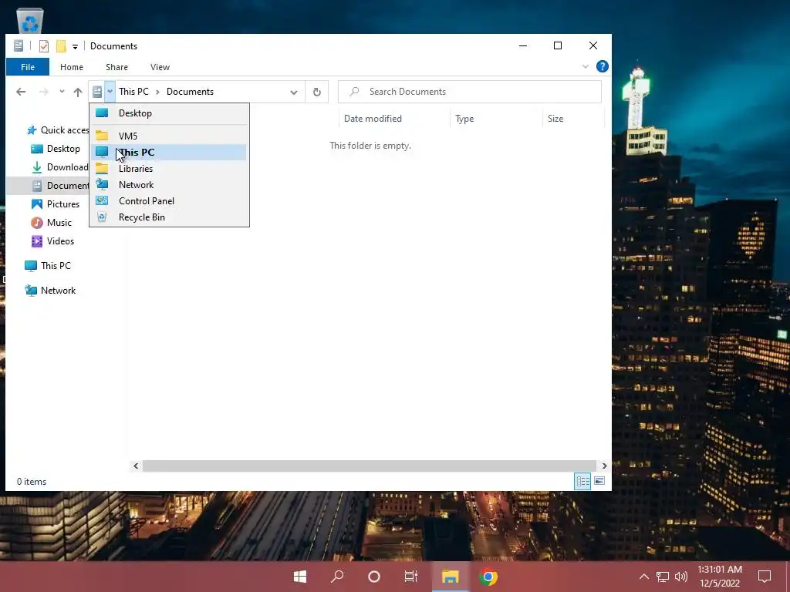This screenshot has width=790, height=592.
Task: Open Desktop in navigation pane
Action: pyautogui.click(x=56, y=149)
